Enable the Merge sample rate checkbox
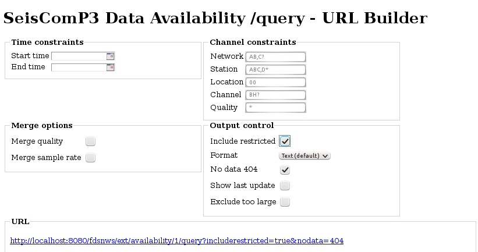 [x=91, y=158]
